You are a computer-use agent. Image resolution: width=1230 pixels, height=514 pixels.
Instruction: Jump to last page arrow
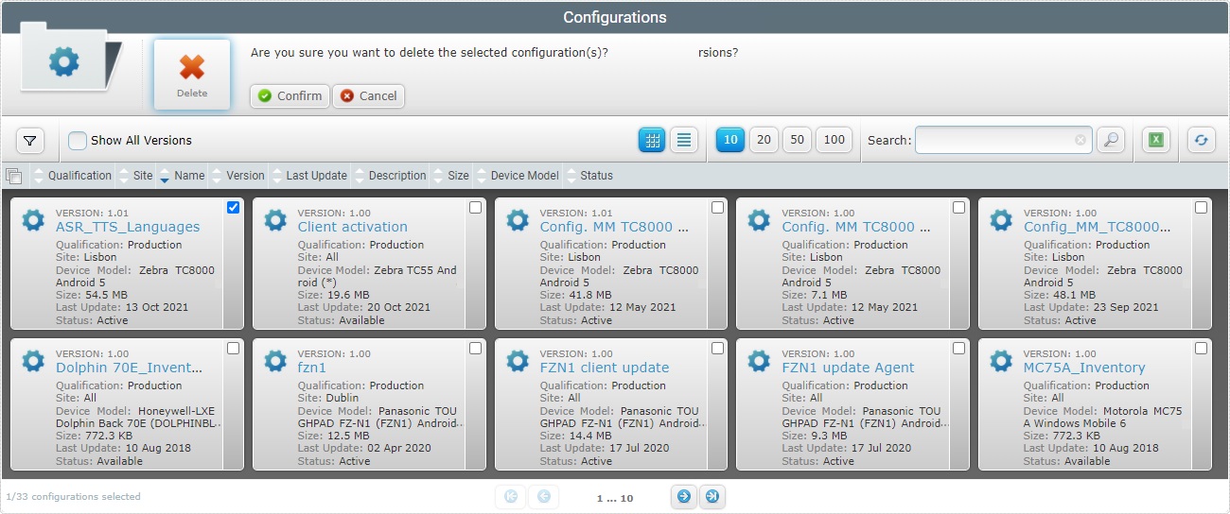(x=712, y=496)
